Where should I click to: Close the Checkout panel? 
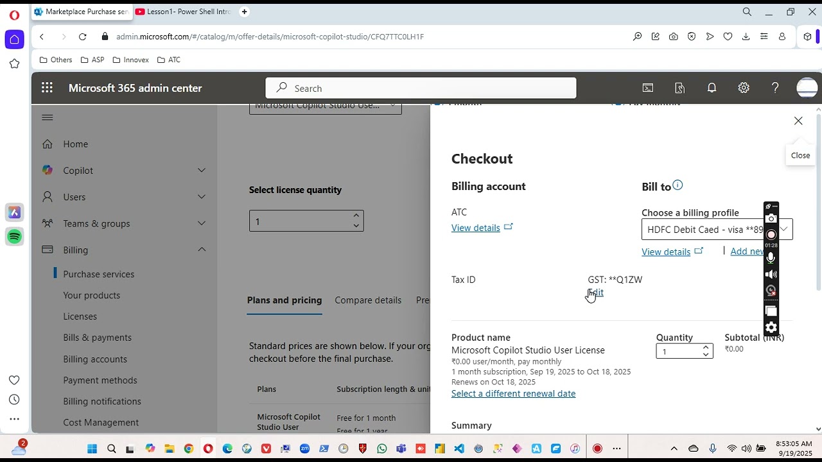coord(798,121)
